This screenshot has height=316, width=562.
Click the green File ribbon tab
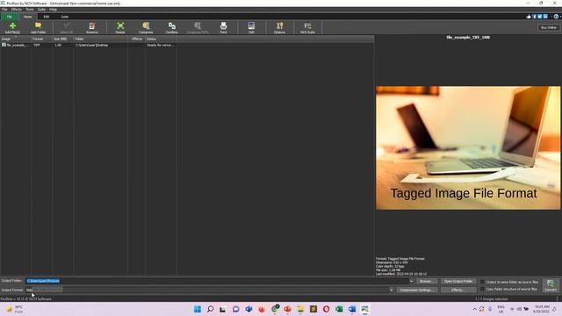[x=10, y=17]
